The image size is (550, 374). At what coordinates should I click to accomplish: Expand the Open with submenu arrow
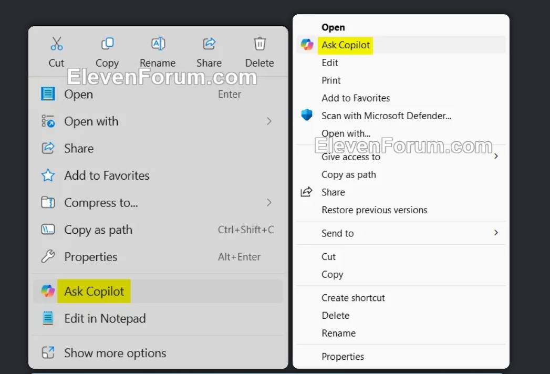pos(269,121)
